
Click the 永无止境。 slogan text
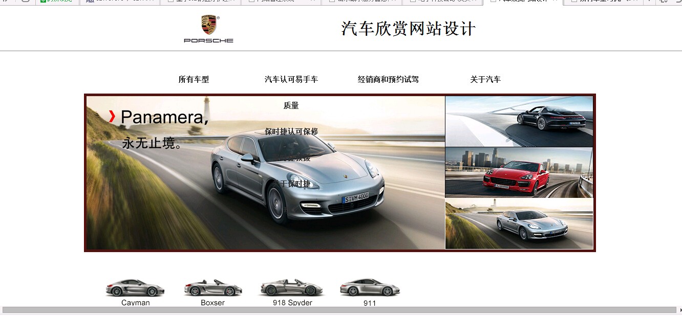pos(152,143)
